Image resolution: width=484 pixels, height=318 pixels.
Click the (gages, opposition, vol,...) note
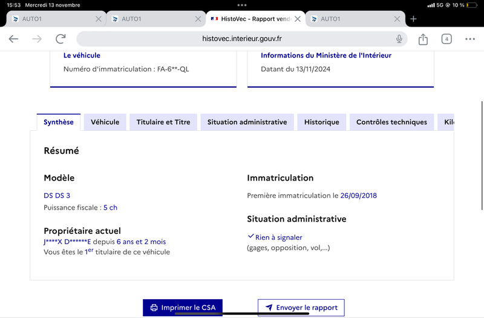[x=289, y=248]
